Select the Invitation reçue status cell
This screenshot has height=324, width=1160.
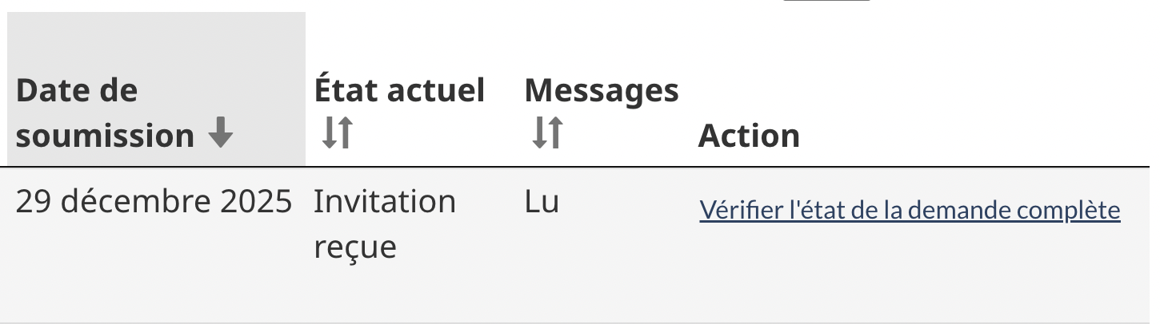384,223
